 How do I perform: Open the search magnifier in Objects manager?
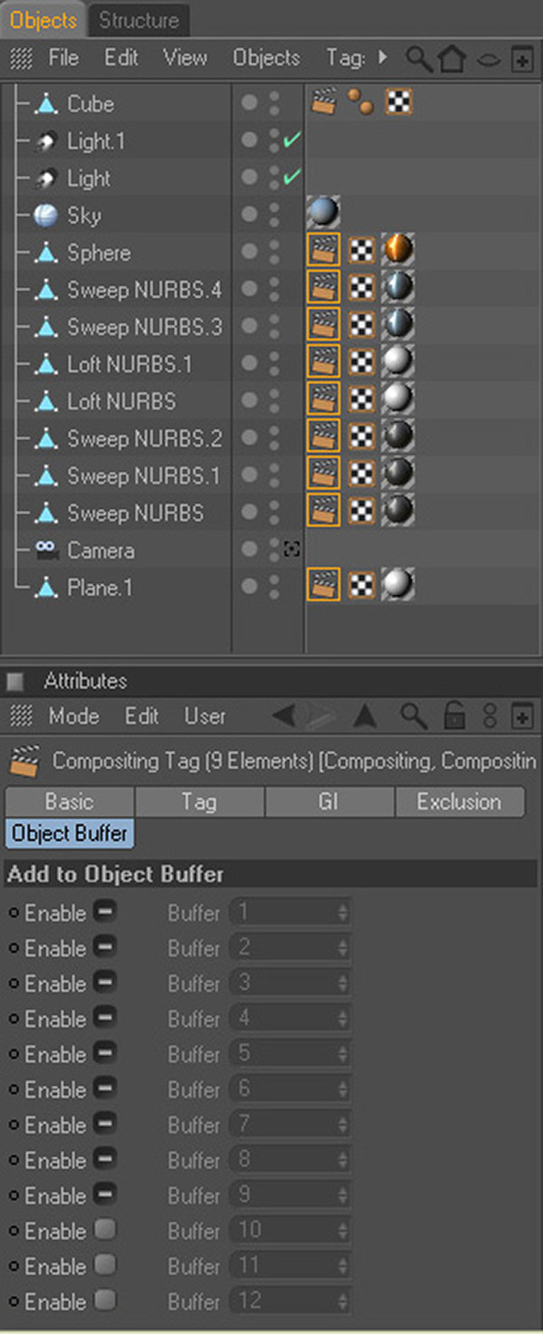[418, 59]
